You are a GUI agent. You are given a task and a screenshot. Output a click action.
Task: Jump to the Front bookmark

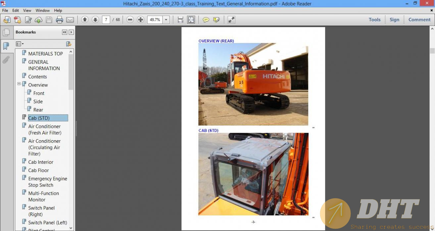point(39,93)
